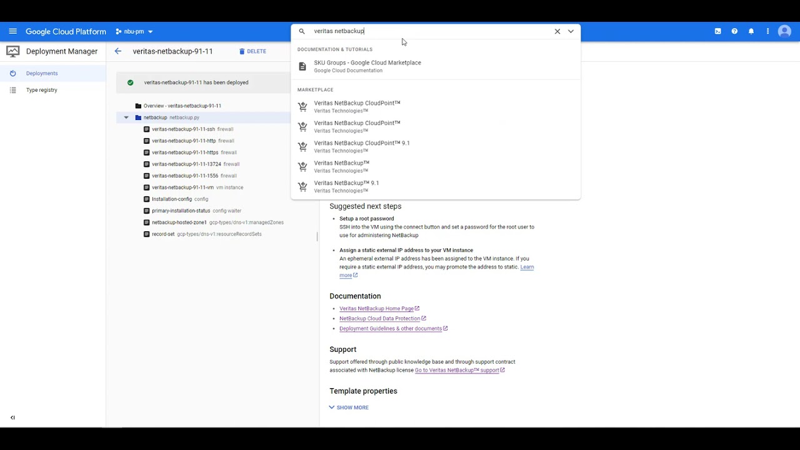The height and width of the screenshot is (450, 800).
Task: Open the main navigation hamburger menu
Action: coord(12,31)
